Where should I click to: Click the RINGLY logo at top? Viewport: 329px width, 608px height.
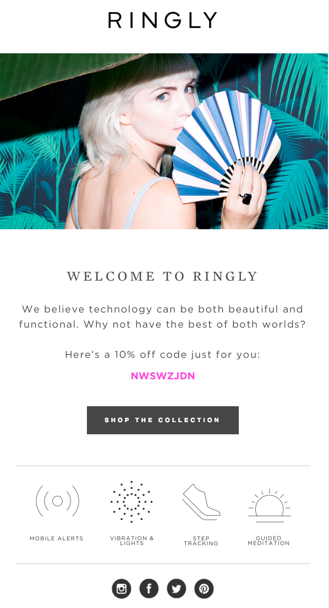162,20
